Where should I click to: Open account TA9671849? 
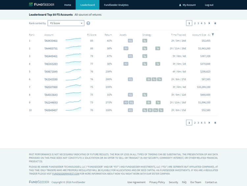pos(51,72)
